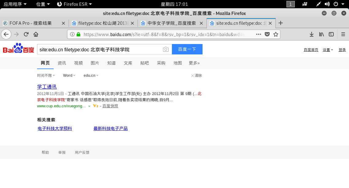Open the system volume control

[x=327, y=4]
